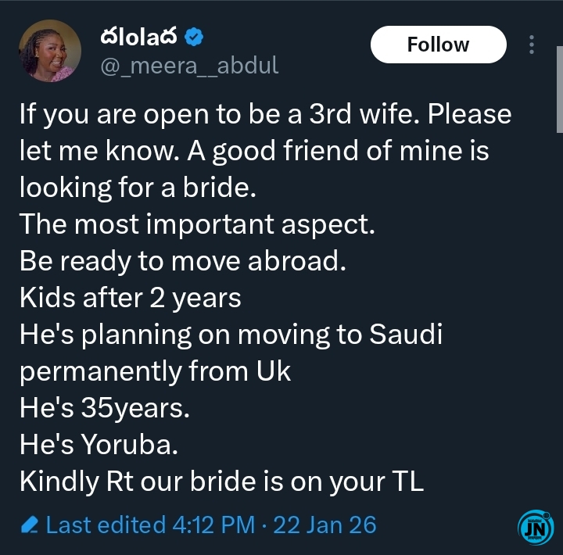Click the "Kids after 2 years" line
Screen dimensions: 563x555
click(x=130, y=298)
